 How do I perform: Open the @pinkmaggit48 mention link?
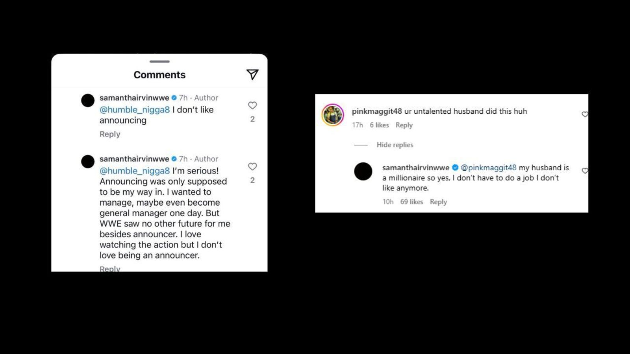click(488, 168)
